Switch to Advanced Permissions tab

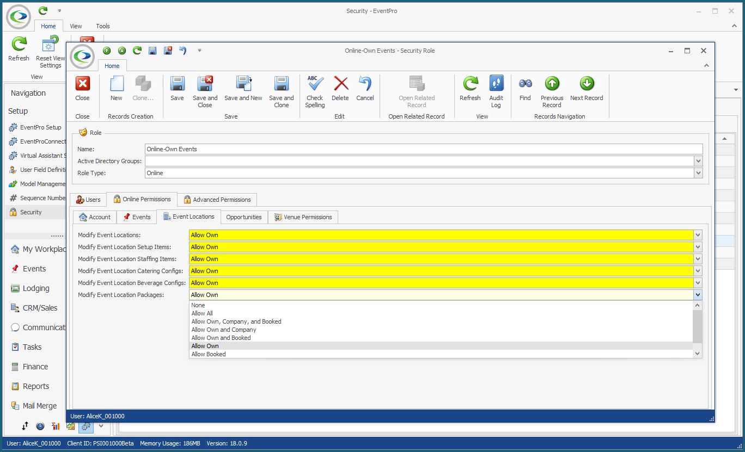click(217, 200)
